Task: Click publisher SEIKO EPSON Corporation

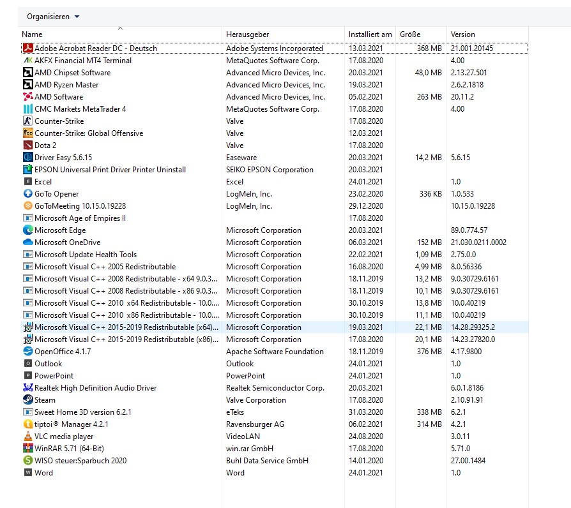Action: (270, 170)
